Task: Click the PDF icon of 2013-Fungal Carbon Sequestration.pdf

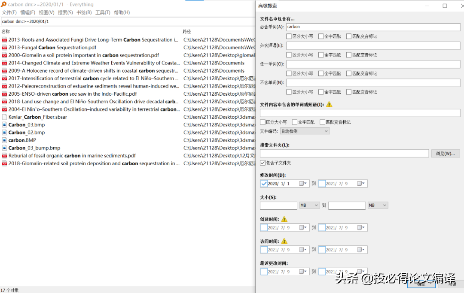Action: pyautogui.click(x=4, y=48)
